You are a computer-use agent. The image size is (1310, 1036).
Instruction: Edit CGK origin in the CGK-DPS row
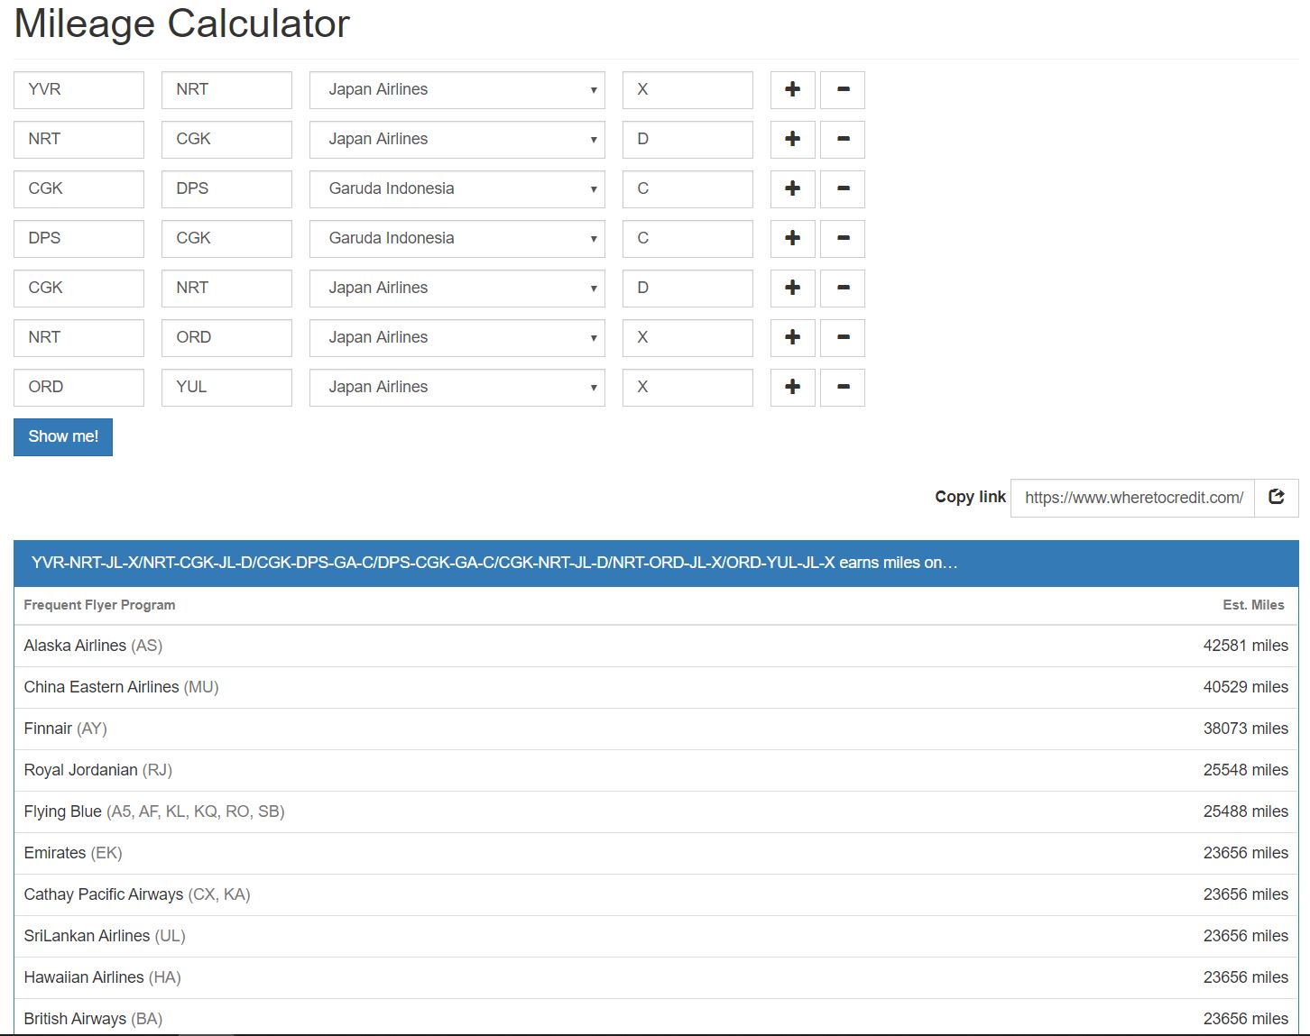pos(79,189)
